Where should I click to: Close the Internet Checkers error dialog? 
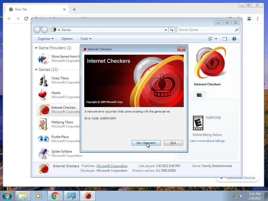(x=181, y=49)
